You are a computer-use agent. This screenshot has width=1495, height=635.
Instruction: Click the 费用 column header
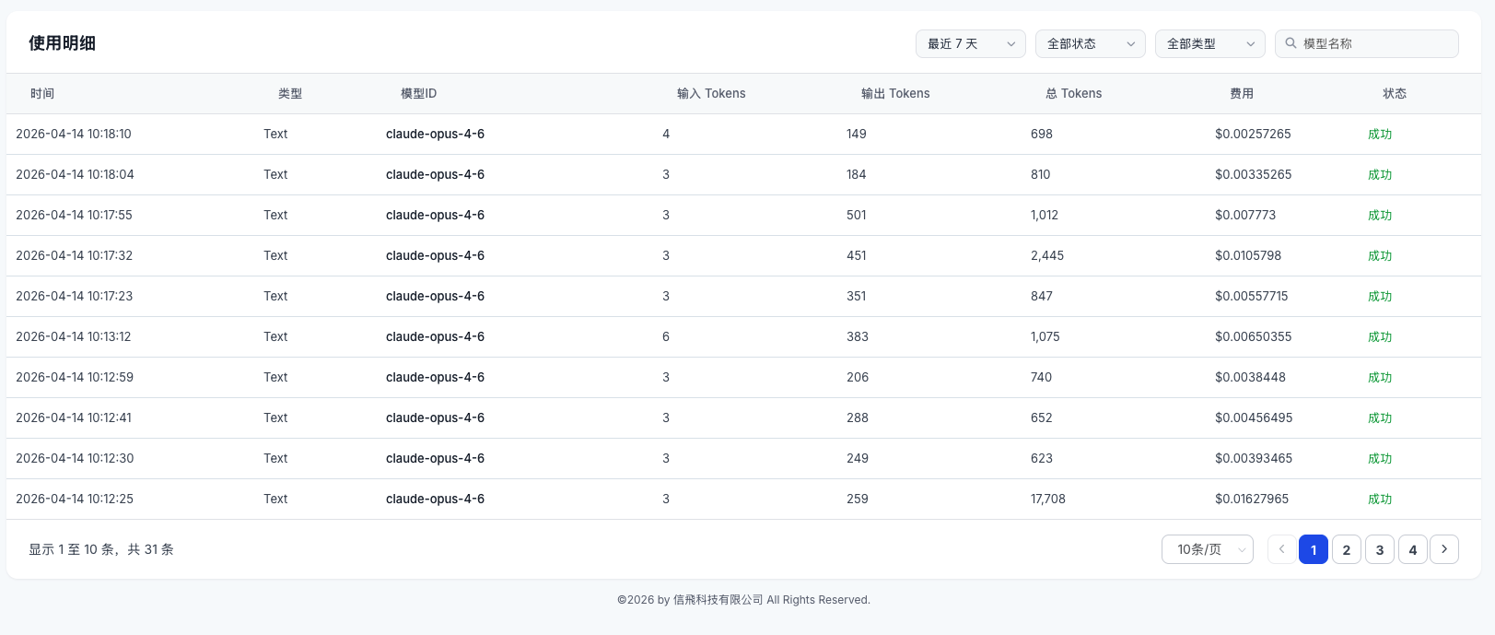tap(1242, 94)
